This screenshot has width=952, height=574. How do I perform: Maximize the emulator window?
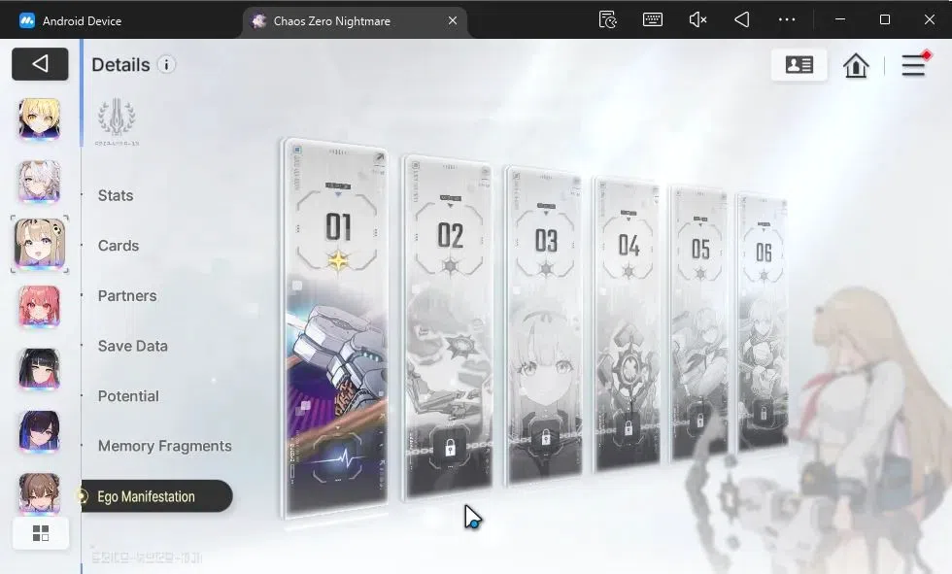(x=885, y=19)
